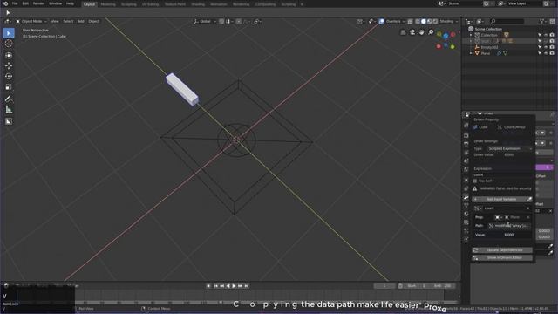Enable solid viewport shading mode

423,21
